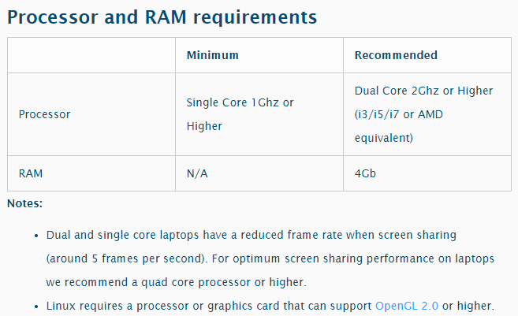This screenshot has height=316, width=518.
Task: Click the "Notes:" label
Action: [24, 203]
